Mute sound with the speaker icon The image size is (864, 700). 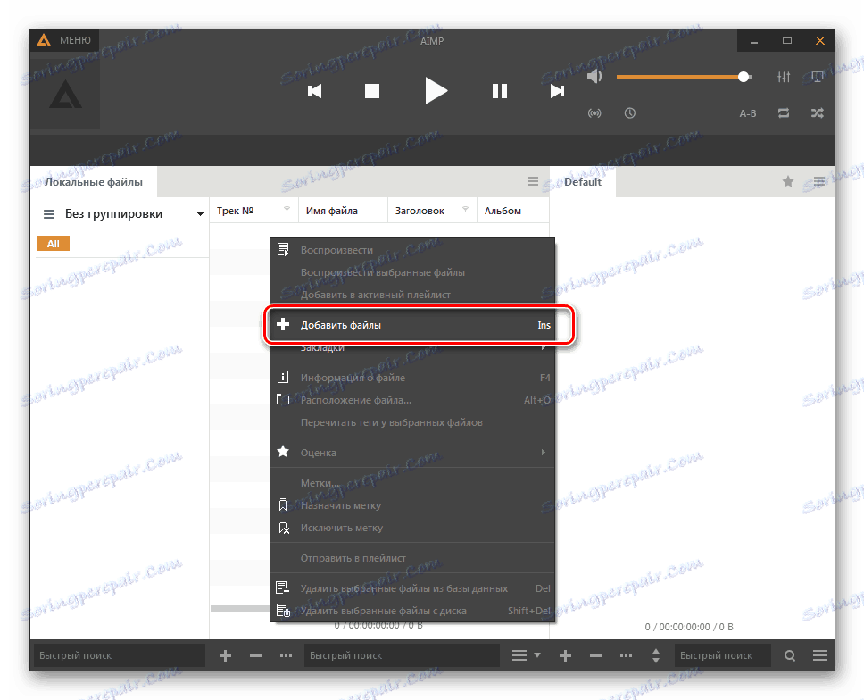pyautogui.click(x=594, y=77)
